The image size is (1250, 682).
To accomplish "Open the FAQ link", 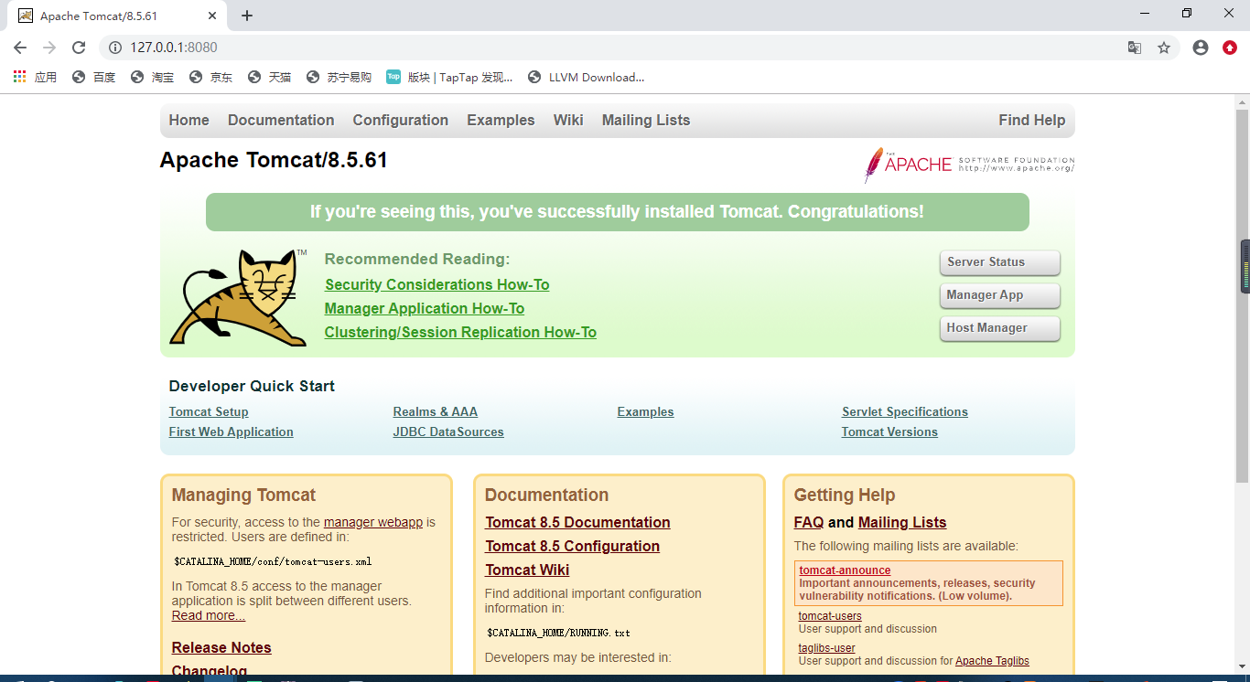I will click(x=809, y=523).
